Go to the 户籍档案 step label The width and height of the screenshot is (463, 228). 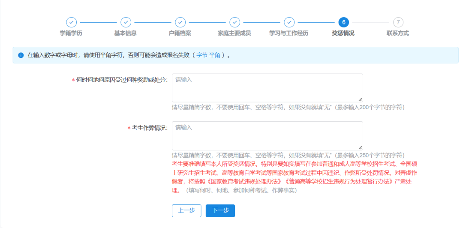click(x=180, y=33)
